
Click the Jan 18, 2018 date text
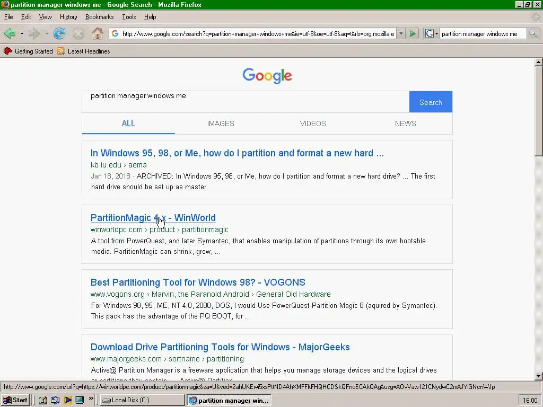click(x=110, y=176)
